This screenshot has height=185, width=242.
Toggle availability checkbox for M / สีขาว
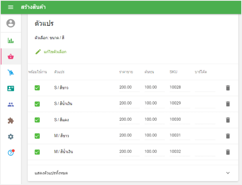37,136
